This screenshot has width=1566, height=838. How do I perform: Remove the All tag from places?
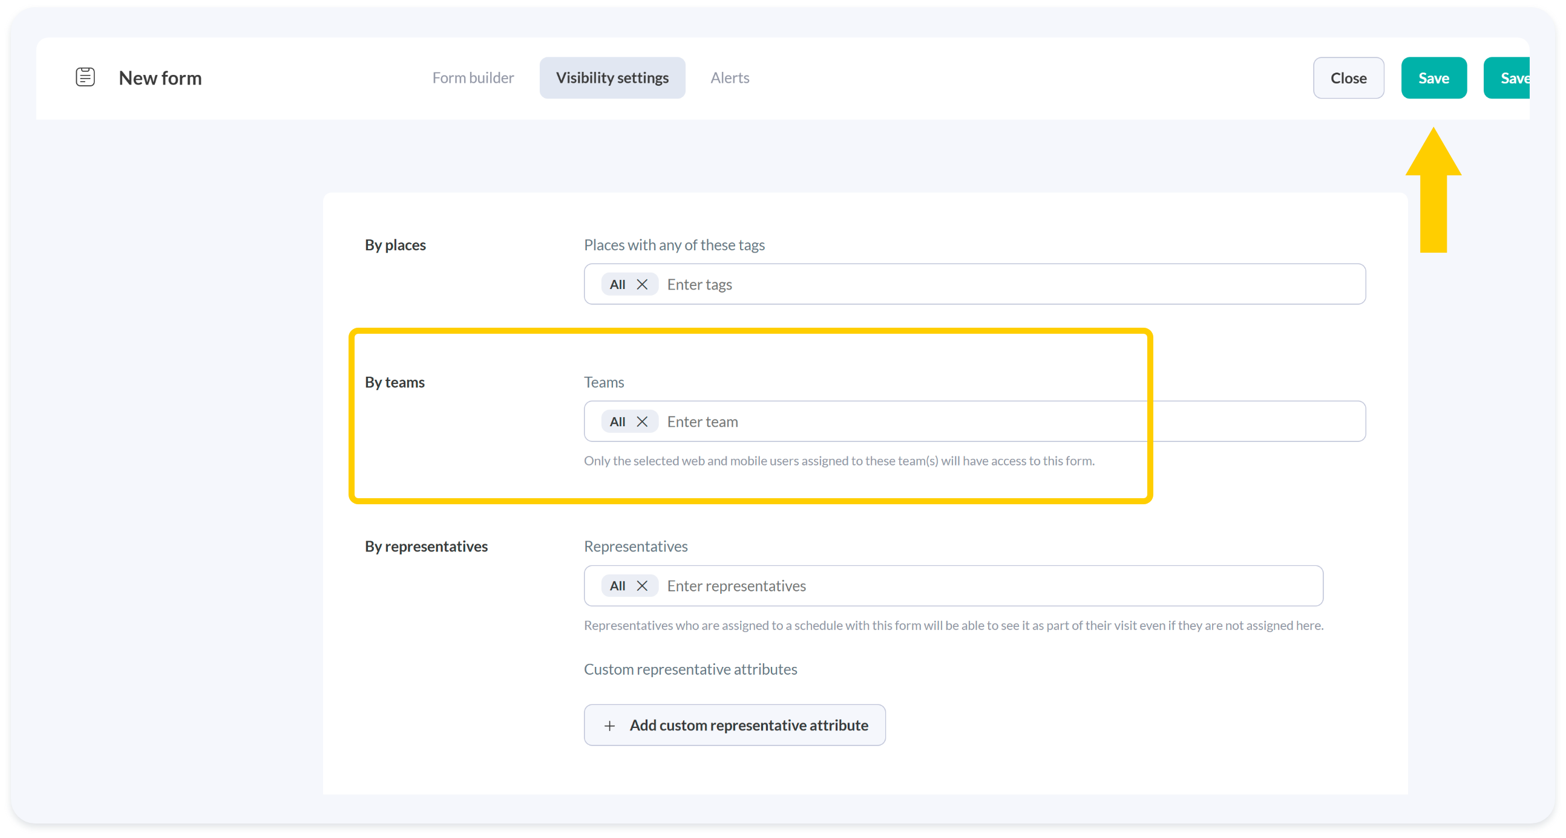(642, 284)
